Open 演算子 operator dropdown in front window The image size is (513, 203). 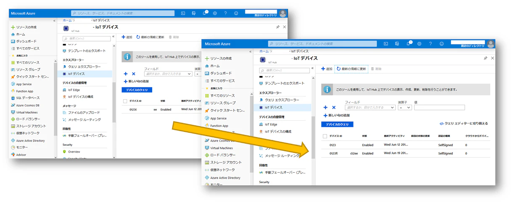(405, 108)
